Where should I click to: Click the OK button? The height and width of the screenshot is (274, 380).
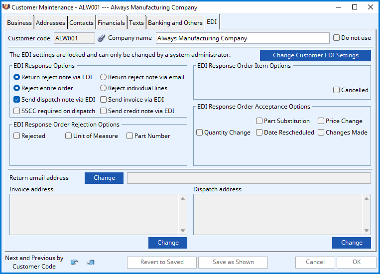coord(357,262)
